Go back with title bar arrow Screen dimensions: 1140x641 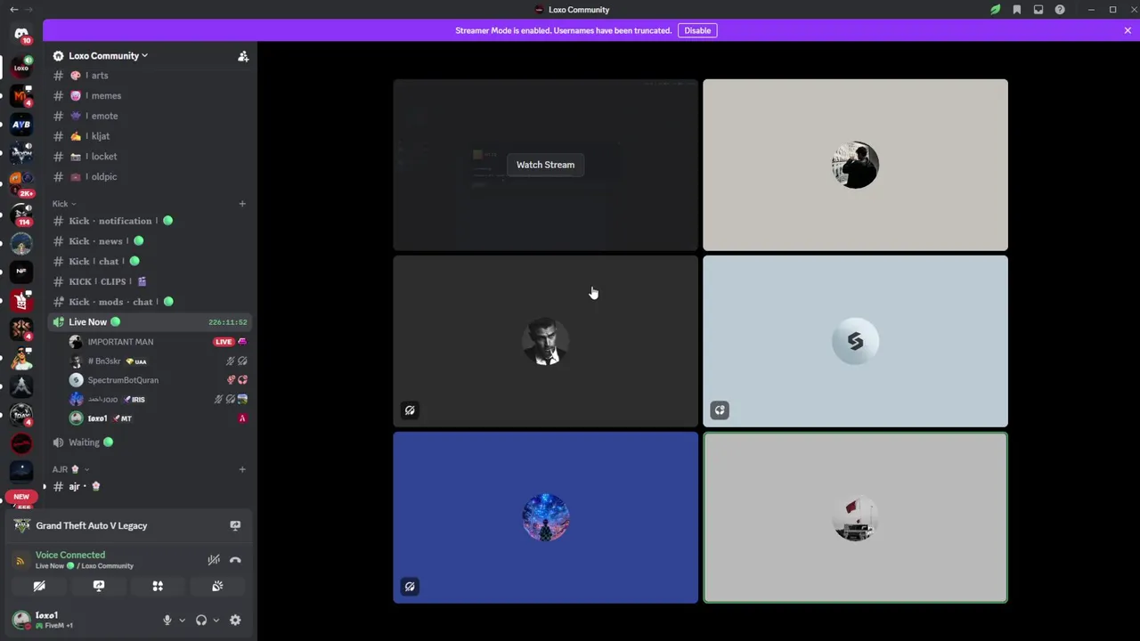(x=13, y=10)
